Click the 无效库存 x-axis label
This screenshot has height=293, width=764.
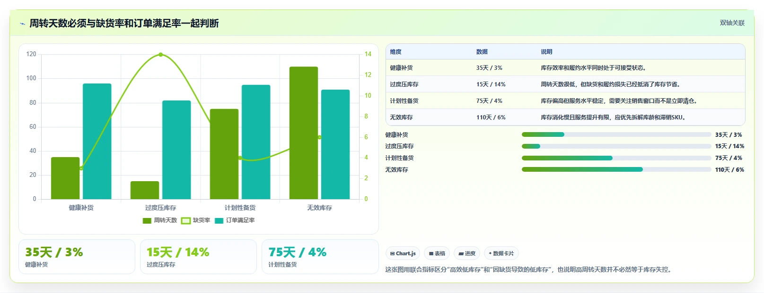click(x=319, y=208)
